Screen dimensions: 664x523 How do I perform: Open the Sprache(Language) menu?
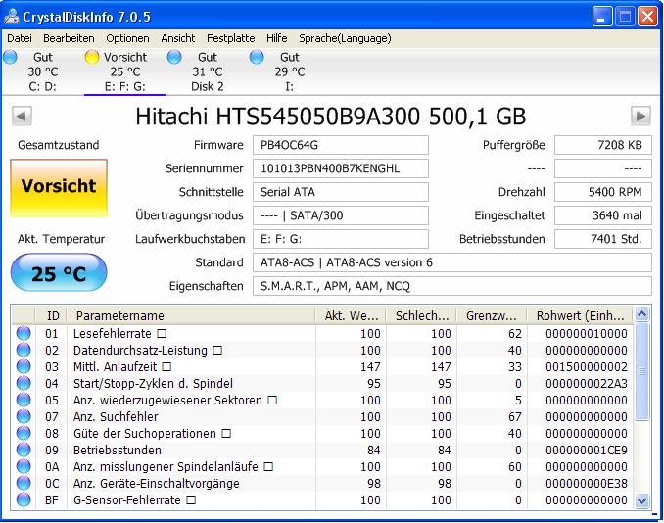click(345, 38)
